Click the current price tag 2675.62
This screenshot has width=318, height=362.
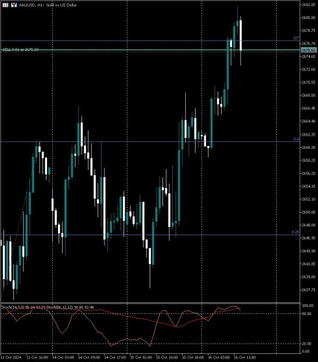309,50
